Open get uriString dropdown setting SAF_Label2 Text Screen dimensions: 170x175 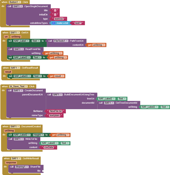coord(61,57)
